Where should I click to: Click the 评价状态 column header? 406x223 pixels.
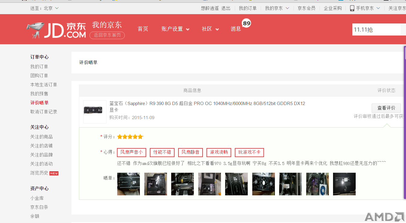point(386,90)
